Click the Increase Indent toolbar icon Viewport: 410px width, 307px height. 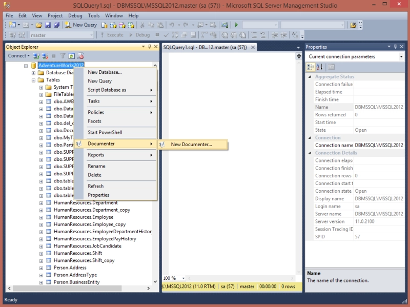tap(284, 35)
